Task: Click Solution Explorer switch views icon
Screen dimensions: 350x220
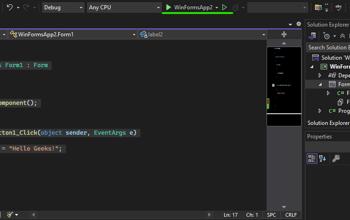Action: click(x=312, y=36)
